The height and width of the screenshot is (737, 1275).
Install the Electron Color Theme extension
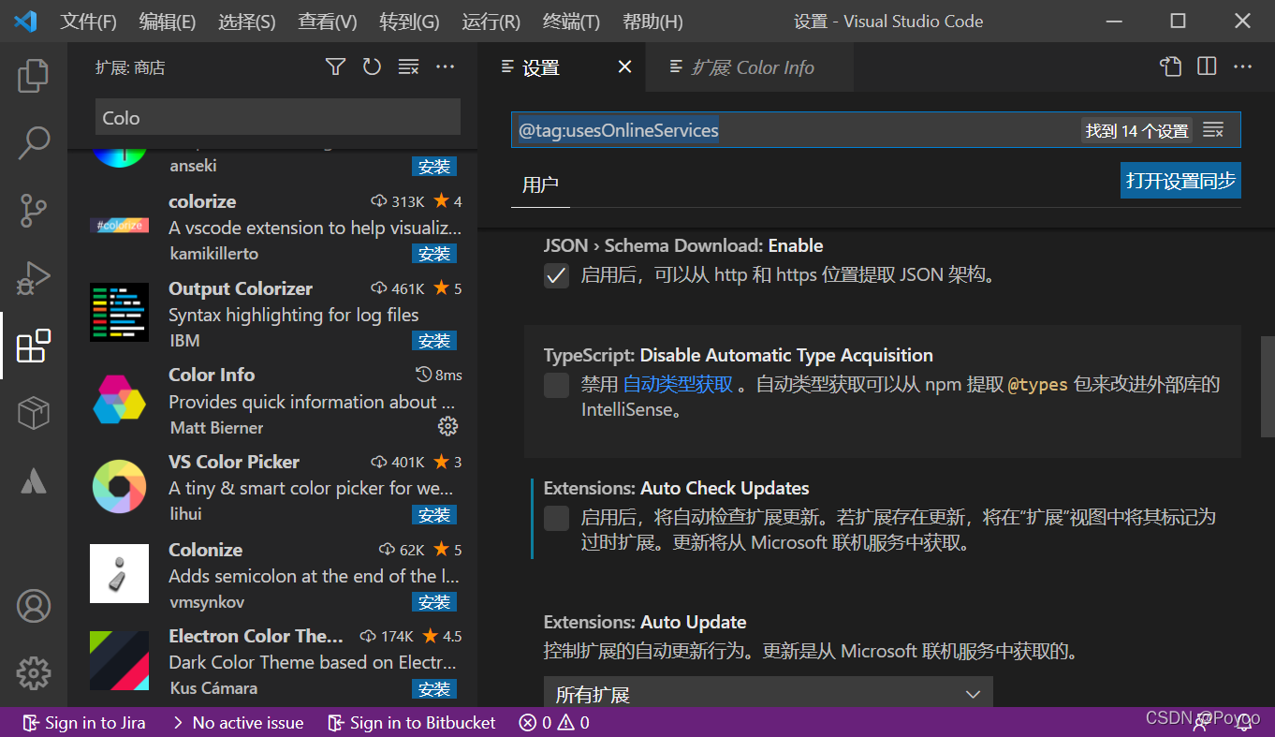click(x=434, y=689)
